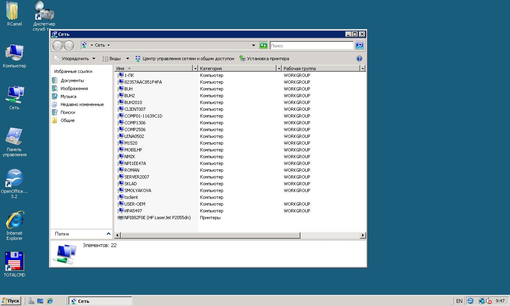Image resolution: width=510 pixels, height=306 pixels.
Task: Open the Недавно измененные favorite link
Action: pos(82,104)
